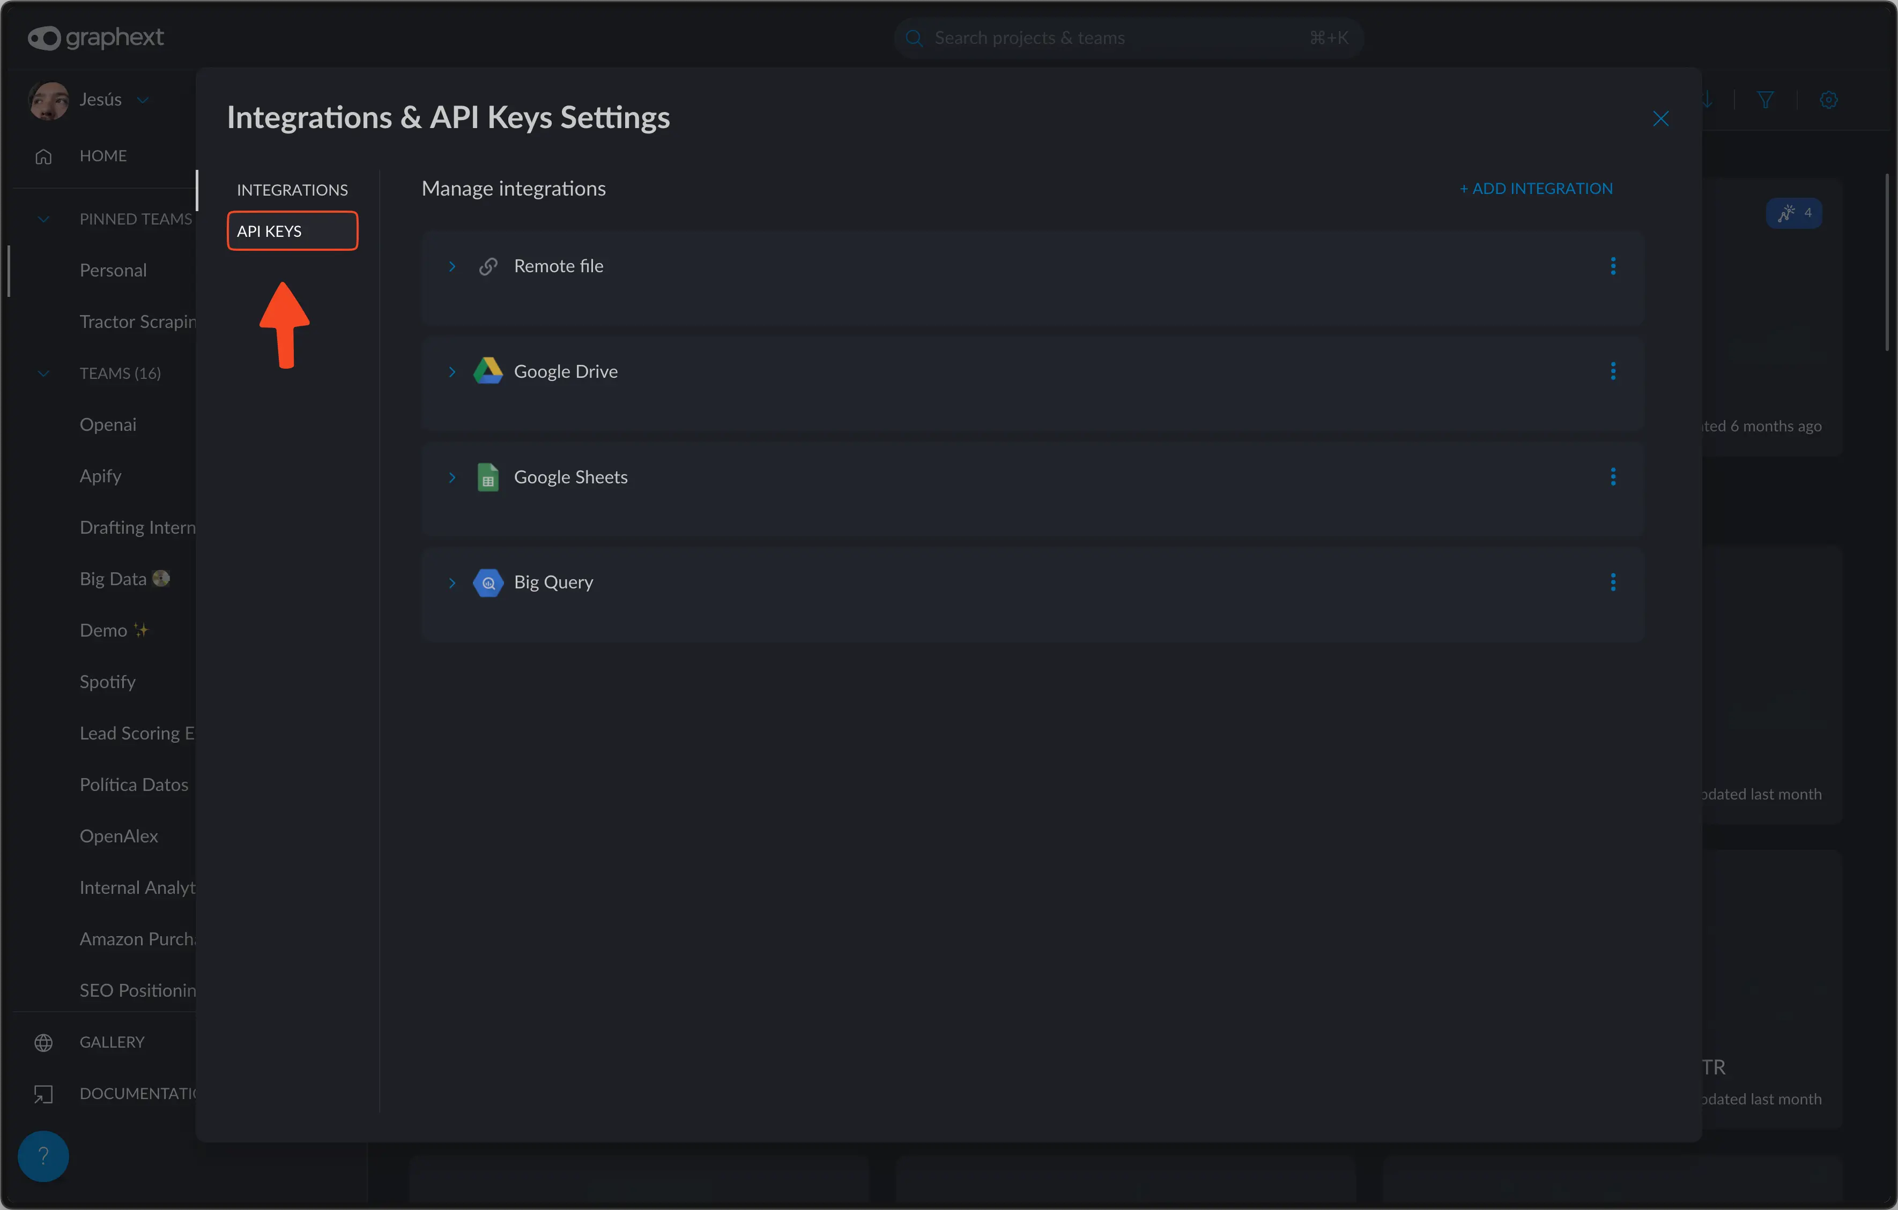This screenshot has width=1898, height=1210.
Task: Collapse the PINNED TEAMS section
Action: (x=43, y=219)
